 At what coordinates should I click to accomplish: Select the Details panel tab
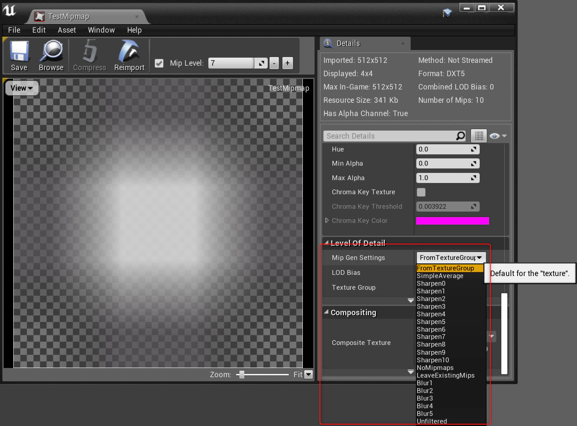point(365,44)
